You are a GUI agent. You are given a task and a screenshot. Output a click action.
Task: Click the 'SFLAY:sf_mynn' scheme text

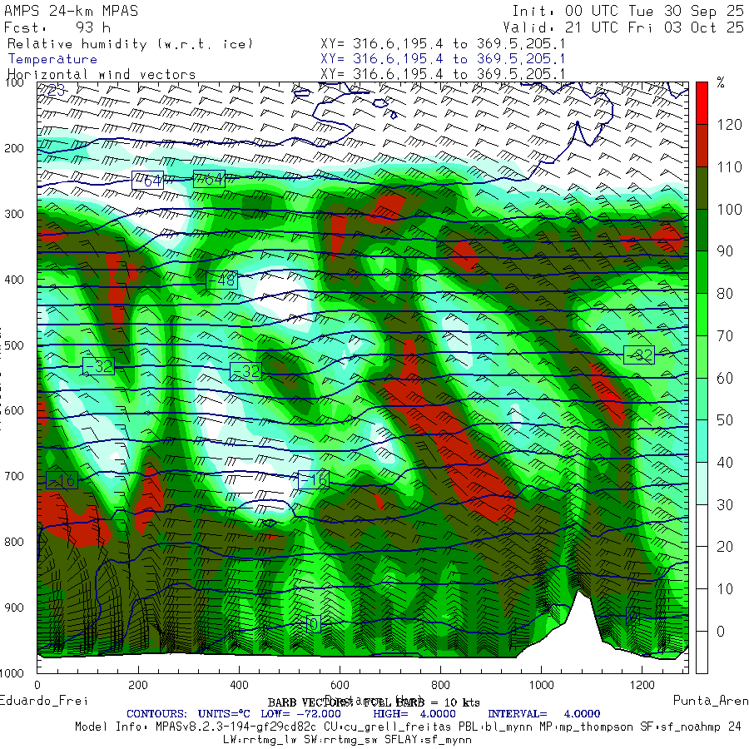pyautogui.click(x=428, y=740)
